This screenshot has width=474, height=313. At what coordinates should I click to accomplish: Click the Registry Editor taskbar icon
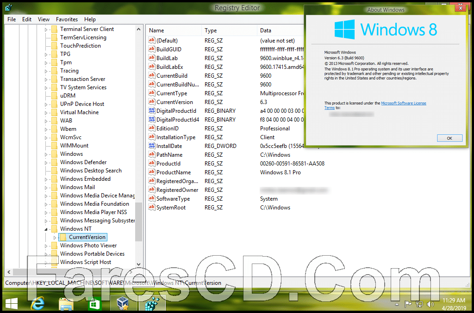coord(152,303)
